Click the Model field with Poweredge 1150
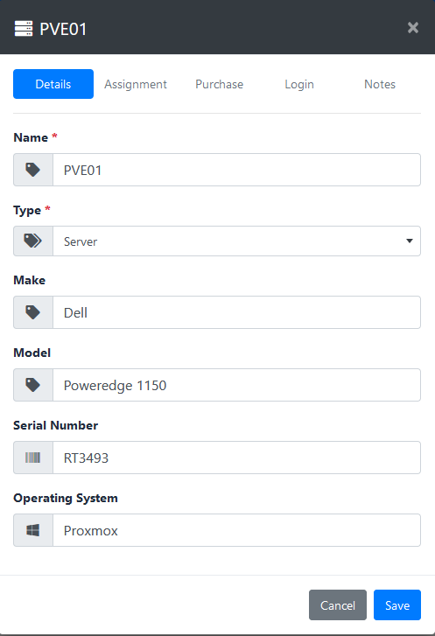This screenshot has height=636, width=435. [x=236, y=385]
